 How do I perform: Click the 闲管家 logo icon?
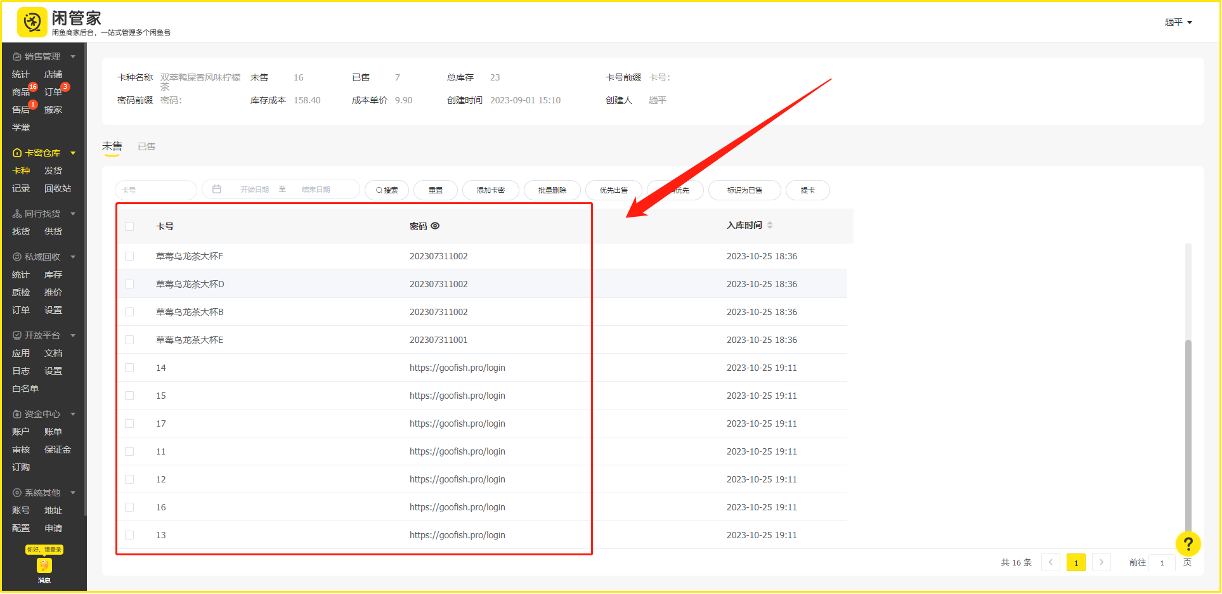pyautogui.click(x=32, y=22)
